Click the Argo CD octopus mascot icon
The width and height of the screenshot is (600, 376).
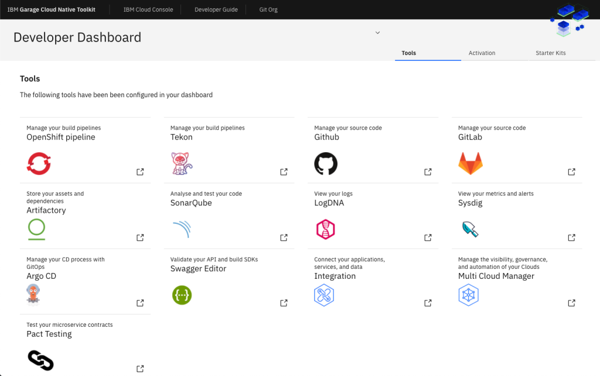pos(34,295)
